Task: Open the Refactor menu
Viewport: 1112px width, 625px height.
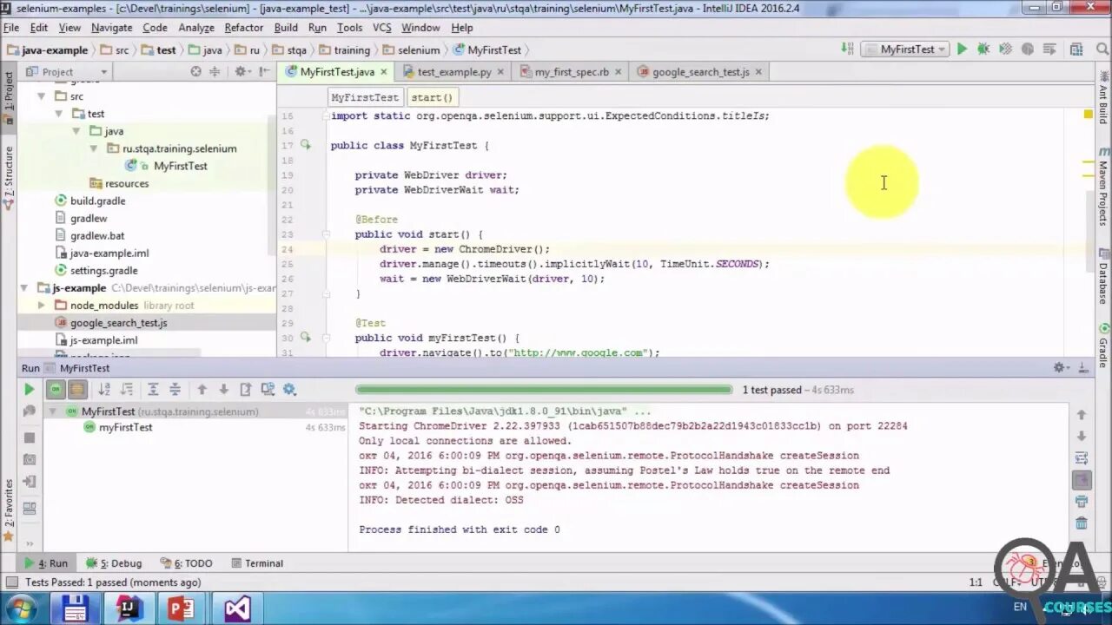Action: (x=243, y=28)
